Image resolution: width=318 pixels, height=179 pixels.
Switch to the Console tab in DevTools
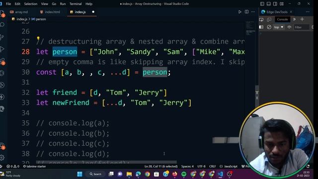(282, 19)
